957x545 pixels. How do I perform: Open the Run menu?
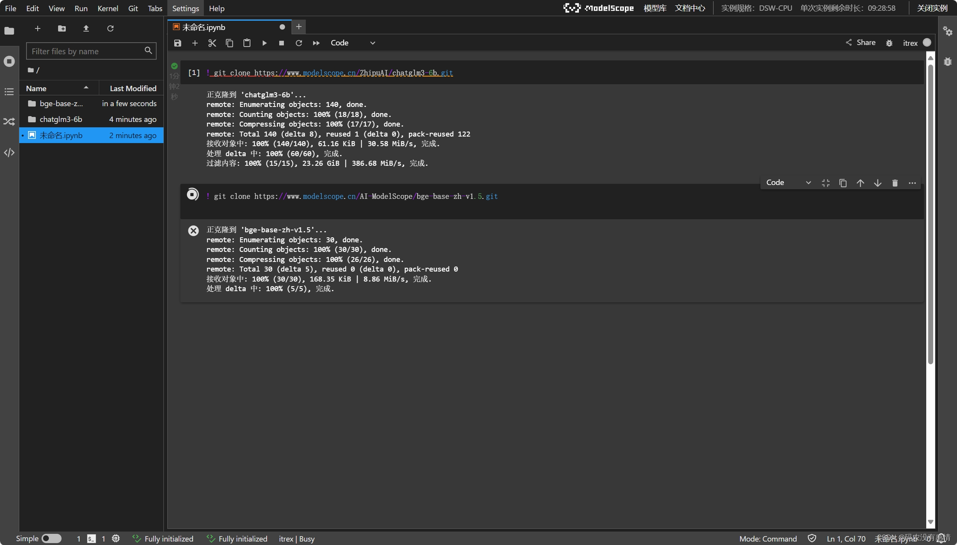tap(81, 8)
